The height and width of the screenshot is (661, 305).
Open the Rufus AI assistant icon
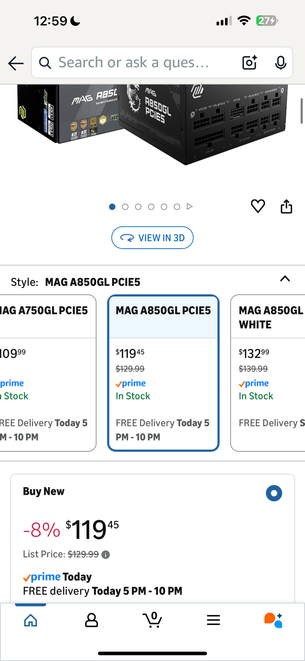(273, 620)
